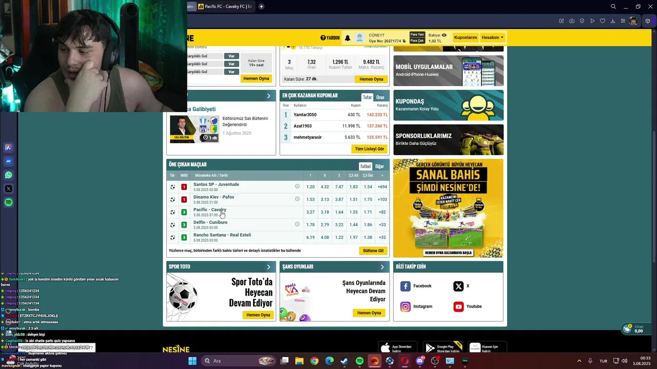Show hidden system tray icons chevron
Image resolution: width=657 pixels, height=369 pixels.
pyautogui.click(x=579, y=361)
